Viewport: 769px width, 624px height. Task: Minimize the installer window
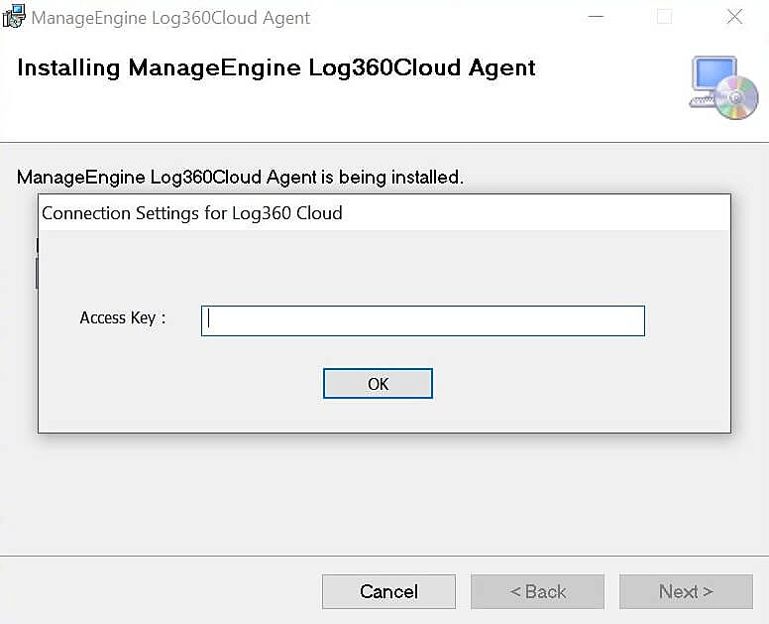(x=595, y=17)
